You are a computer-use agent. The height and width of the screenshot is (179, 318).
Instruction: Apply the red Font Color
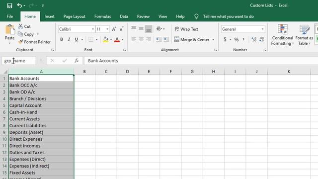pos(117,39)
